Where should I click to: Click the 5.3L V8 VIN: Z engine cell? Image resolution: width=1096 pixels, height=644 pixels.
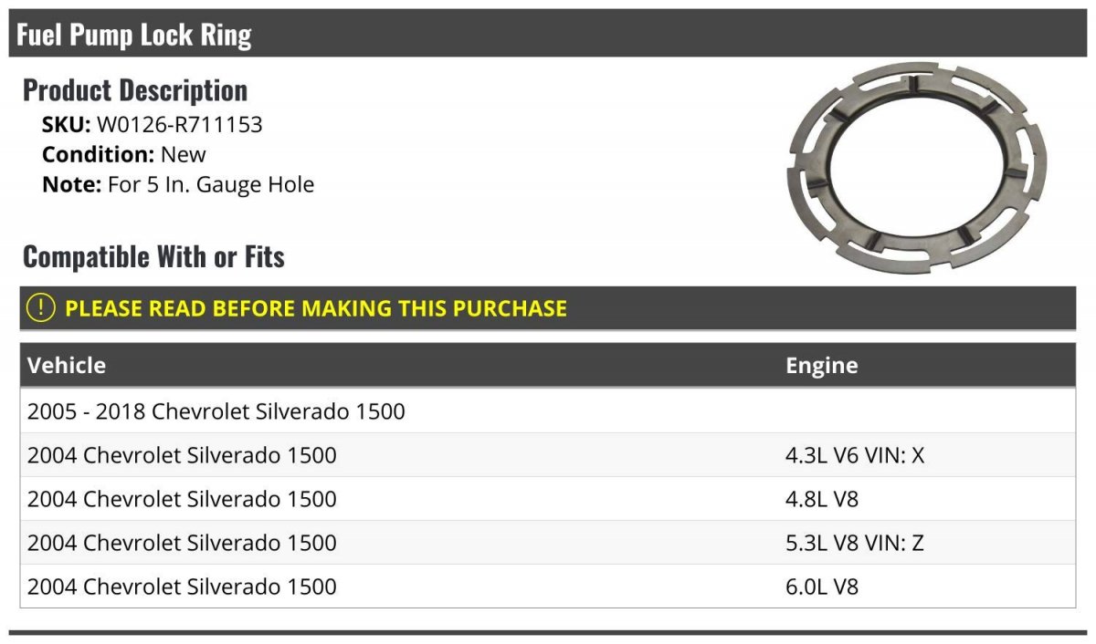tap(855, 543)
